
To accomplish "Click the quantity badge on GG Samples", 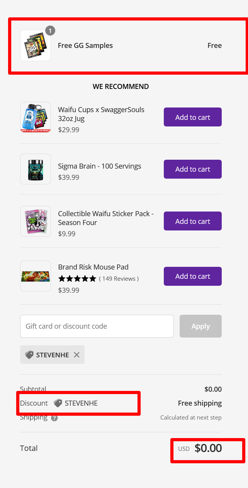I will coord(50,31).
